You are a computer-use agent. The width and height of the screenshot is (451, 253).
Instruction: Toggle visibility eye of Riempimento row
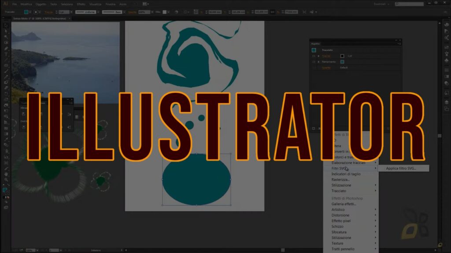coord(314,61)
